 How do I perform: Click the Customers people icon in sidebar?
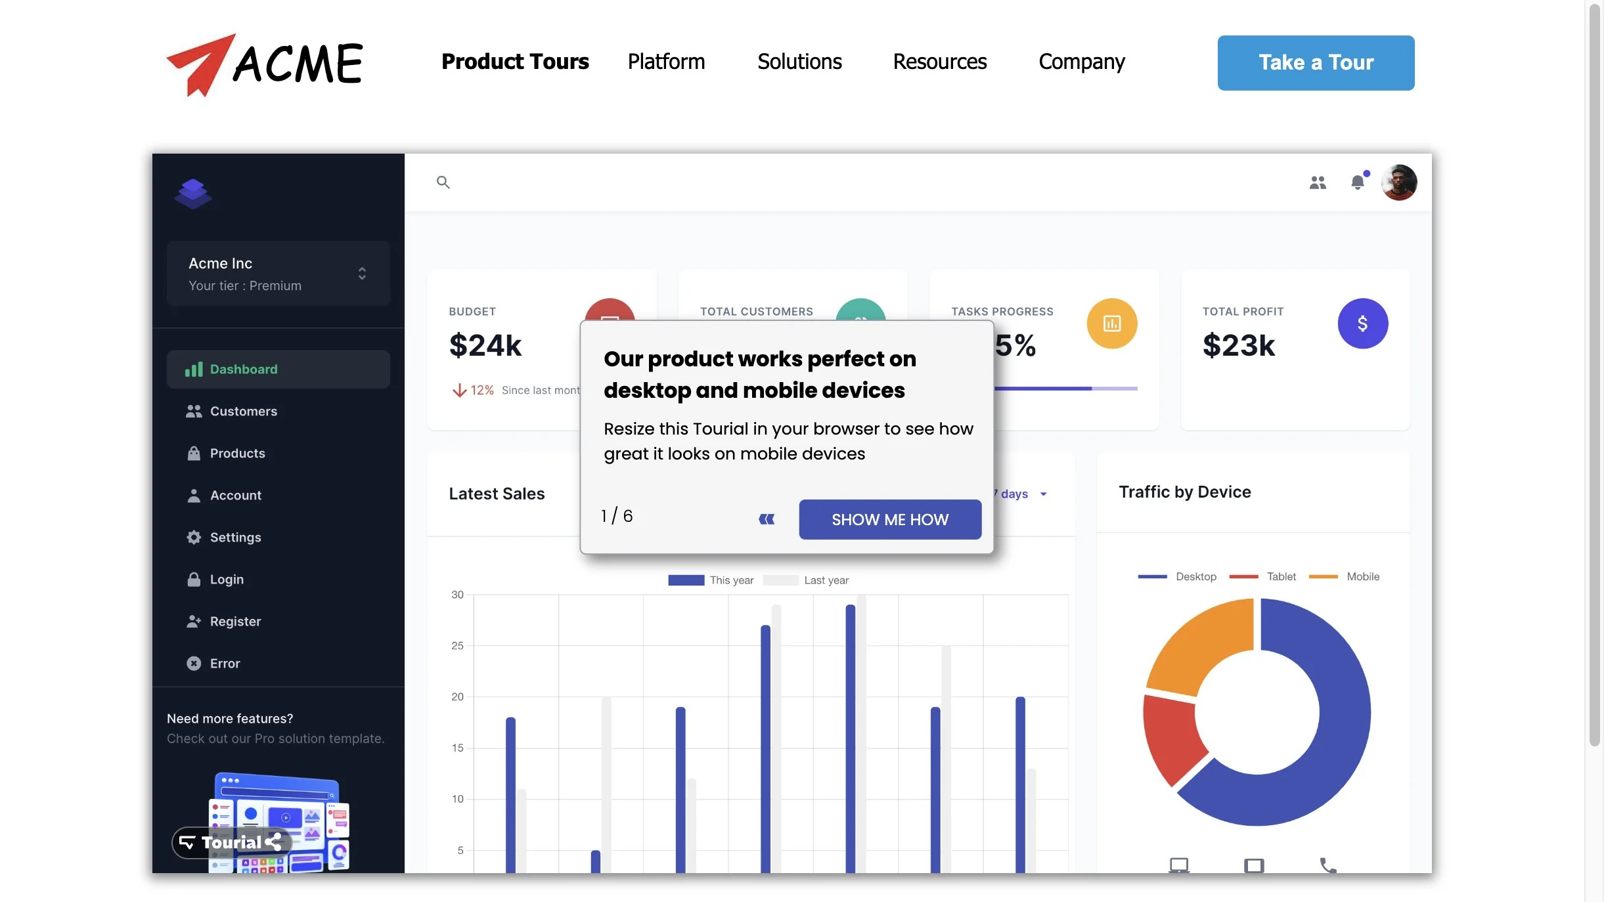pos(194,412)
